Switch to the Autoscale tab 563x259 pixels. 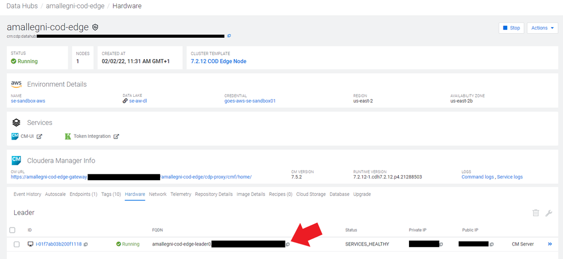pos(55,194)
